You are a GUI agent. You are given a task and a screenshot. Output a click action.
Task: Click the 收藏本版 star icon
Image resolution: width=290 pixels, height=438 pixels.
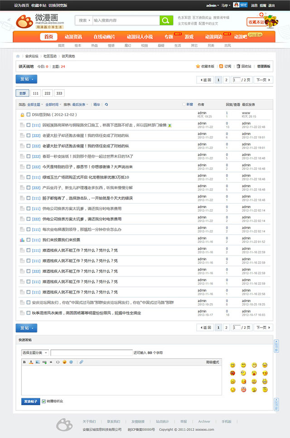click(198, 66)
